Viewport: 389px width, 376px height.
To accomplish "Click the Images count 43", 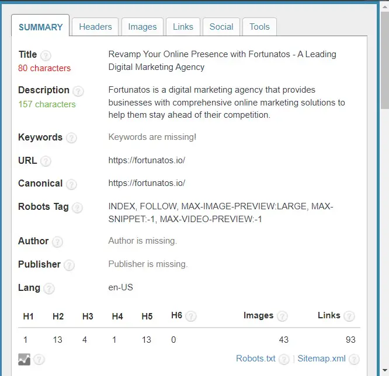I will tap(283, 340).
